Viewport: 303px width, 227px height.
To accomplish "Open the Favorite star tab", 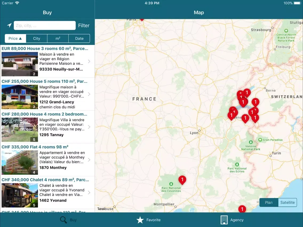I will pyautogui.click(x=140, y=220).
